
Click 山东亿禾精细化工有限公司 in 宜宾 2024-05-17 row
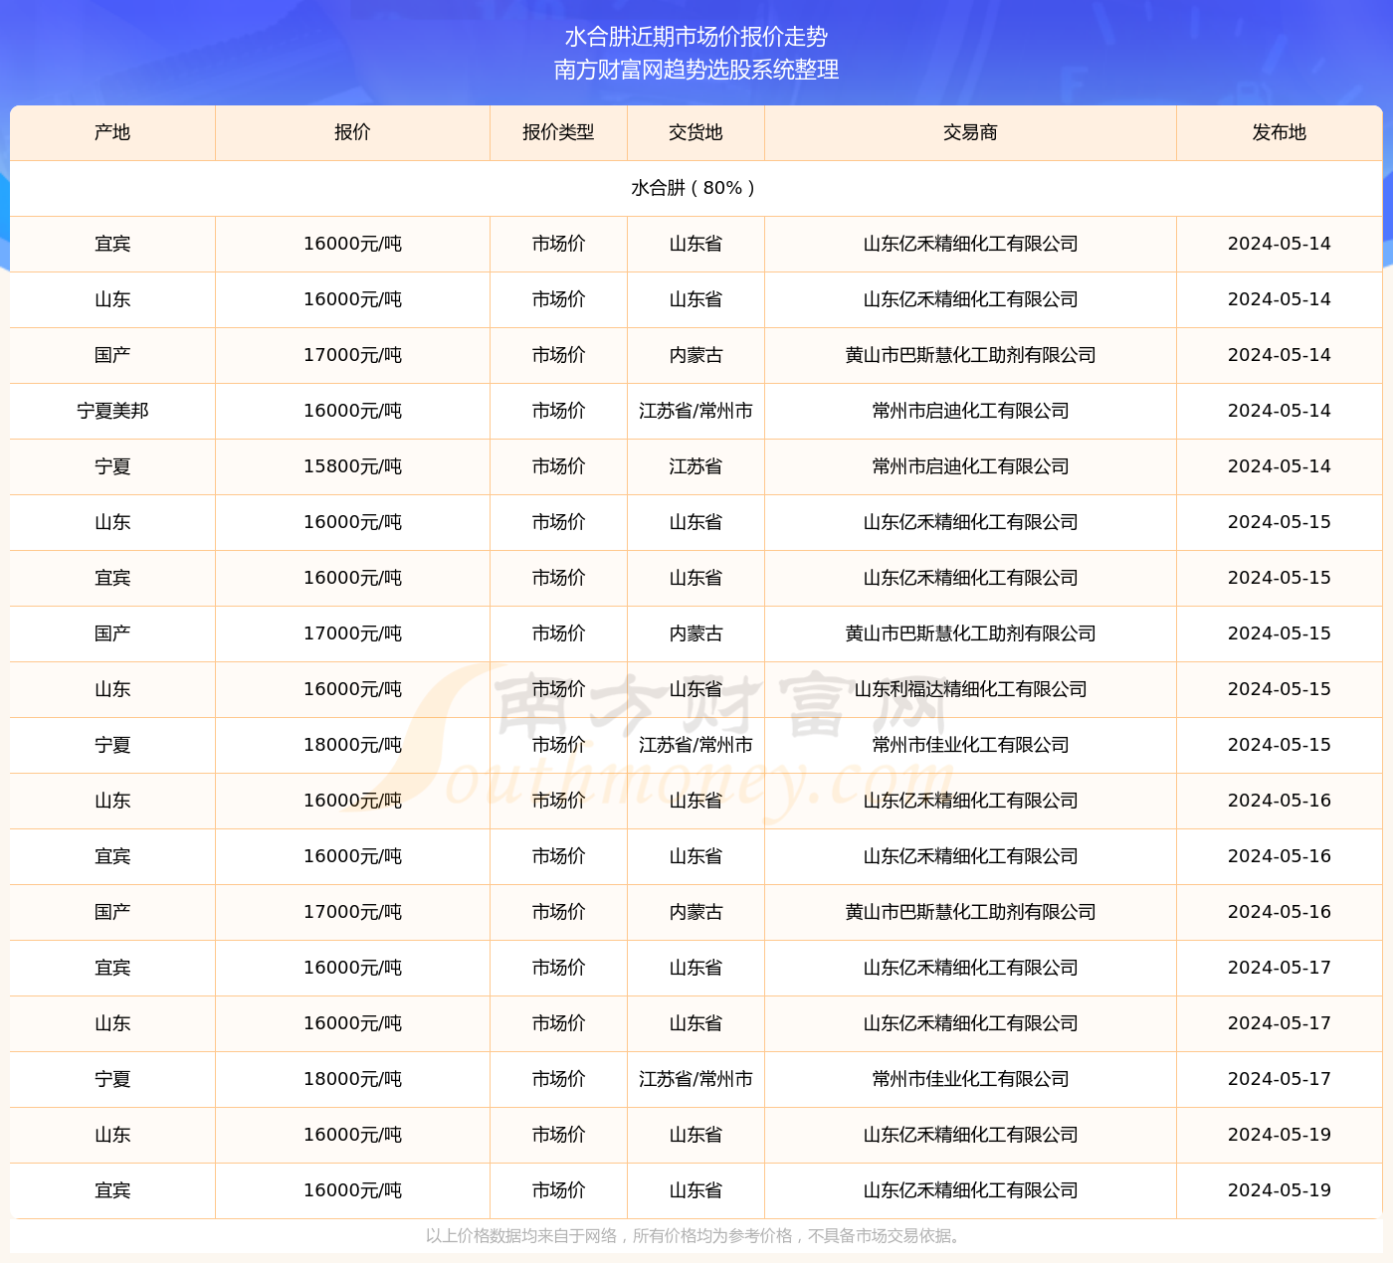pyautogui.click(x=970, y=968)
